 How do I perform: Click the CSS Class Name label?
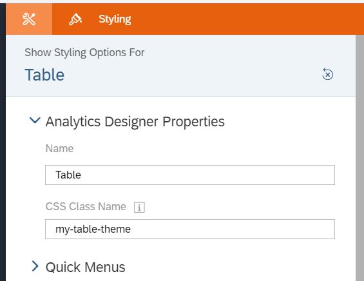click(86, 206)
